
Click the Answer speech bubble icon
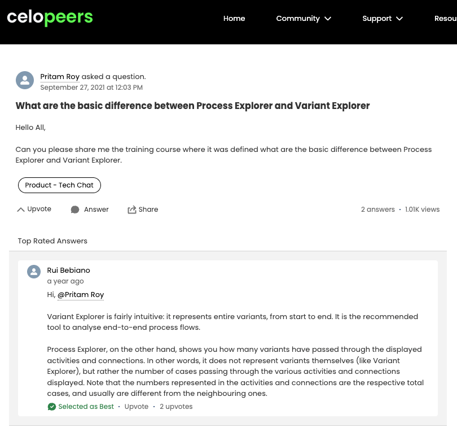[x=75, y=209]
